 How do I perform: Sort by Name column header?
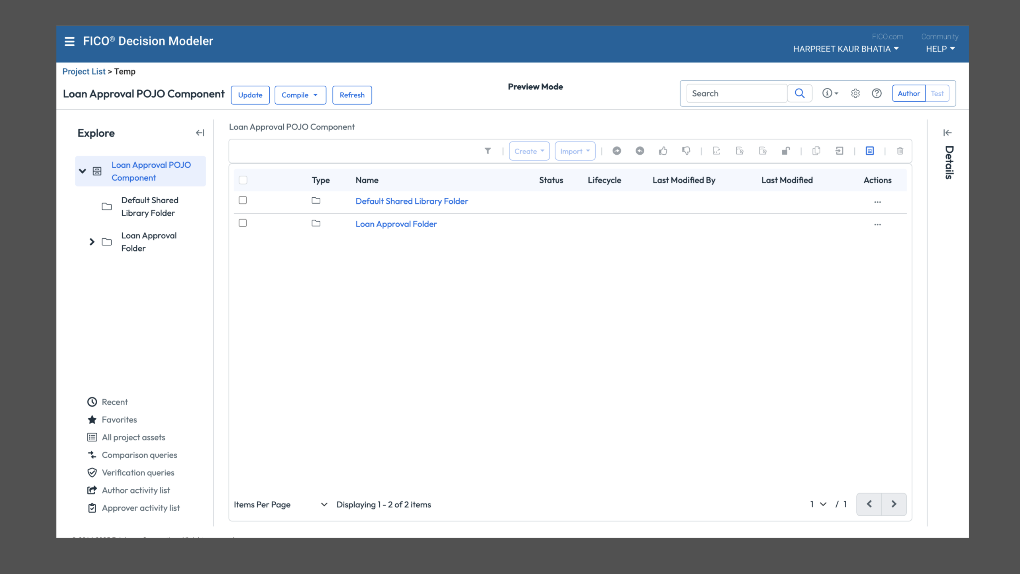point(367,180)
